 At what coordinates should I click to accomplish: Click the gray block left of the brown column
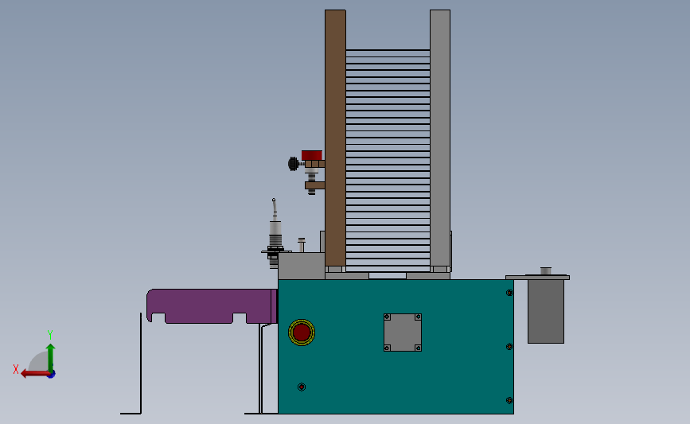(302, 266)
